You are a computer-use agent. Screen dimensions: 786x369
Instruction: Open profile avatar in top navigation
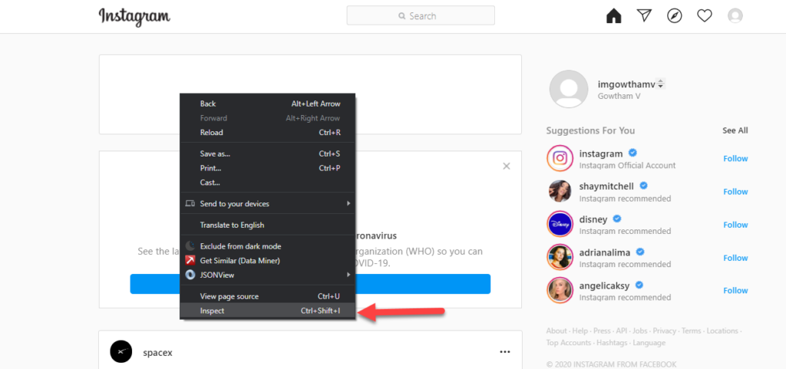click(735, 16)
